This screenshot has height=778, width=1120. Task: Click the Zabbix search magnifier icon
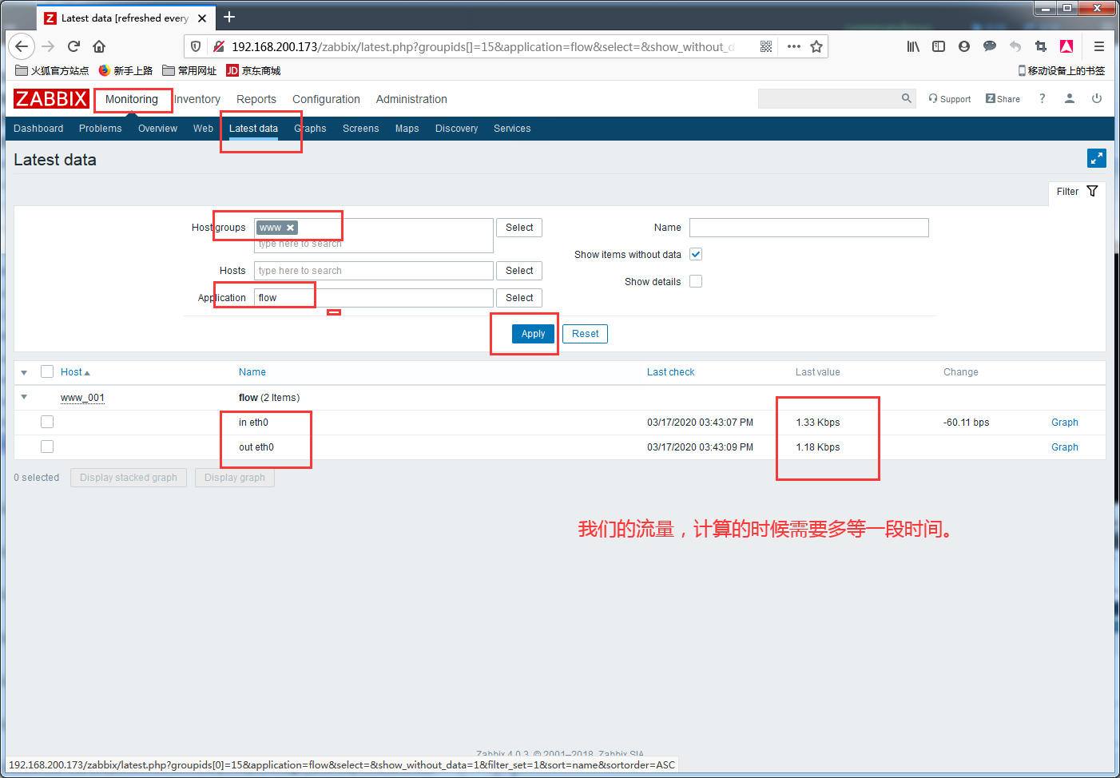click(907, 98)
